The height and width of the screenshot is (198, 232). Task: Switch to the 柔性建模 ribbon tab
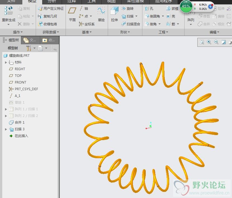click(x=135, y=1)
